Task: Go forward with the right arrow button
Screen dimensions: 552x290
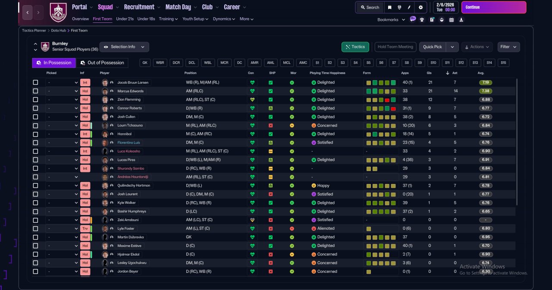Action: tap(38, 12)
